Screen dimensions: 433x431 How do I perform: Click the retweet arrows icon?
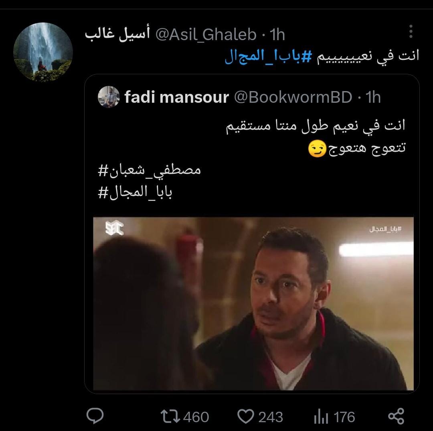[170, 417]
